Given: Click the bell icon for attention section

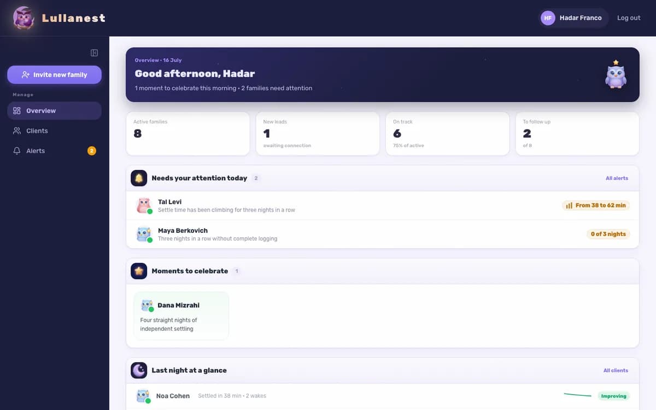Looking at the screenshot, I should pos(139,178).
